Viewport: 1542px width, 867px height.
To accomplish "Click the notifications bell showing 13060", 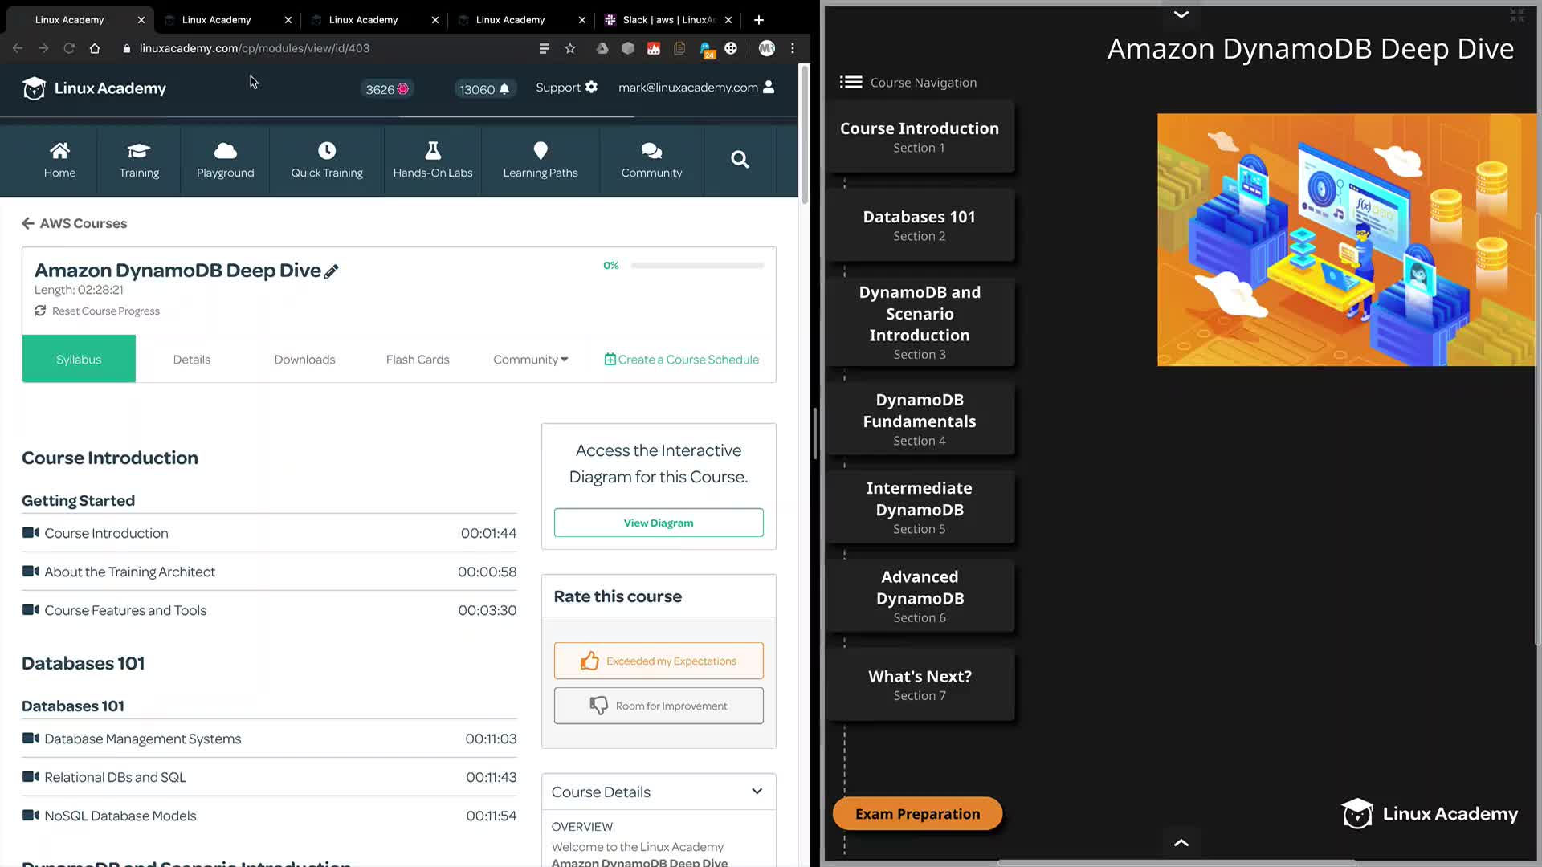I will pos(504,89).
